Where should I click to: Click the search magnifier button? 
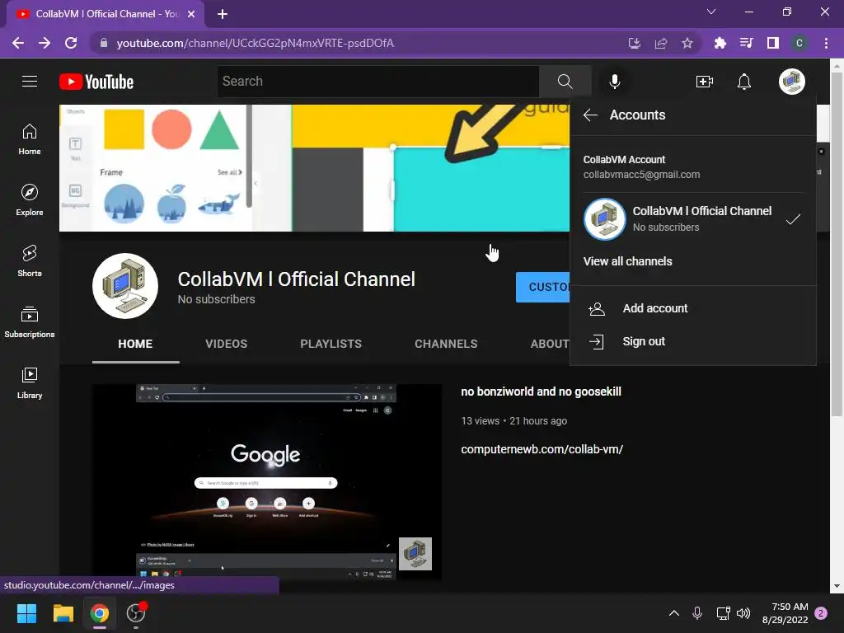(565, 82)
